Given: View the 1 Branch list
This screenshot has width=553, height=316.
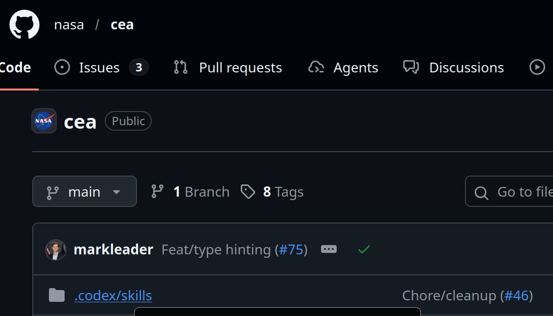Looking at the screenshot, I should (x=190, y=192).
